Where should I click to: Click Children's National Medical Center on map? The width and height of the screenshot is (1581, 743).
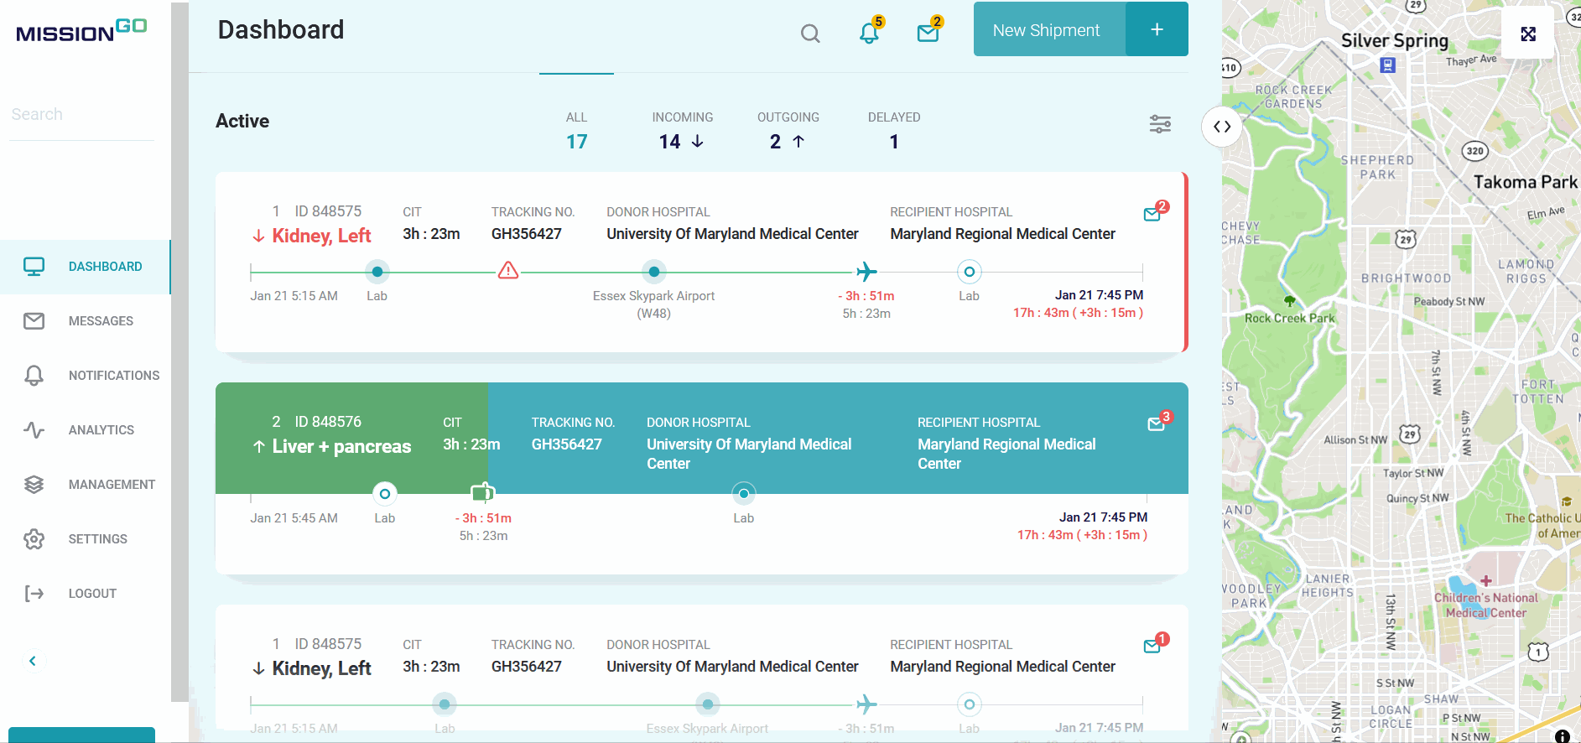point(1485,605)
